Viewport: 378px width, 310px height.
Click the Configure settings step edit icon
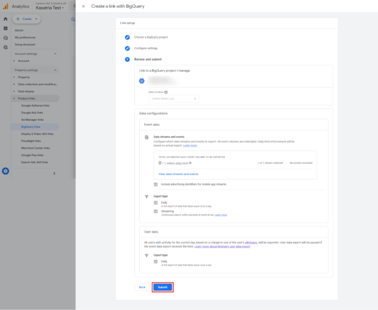127,49
